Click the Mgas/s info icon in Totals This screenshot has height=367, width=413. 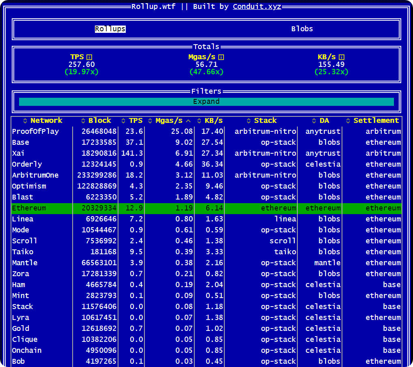(x=221, y=57)
